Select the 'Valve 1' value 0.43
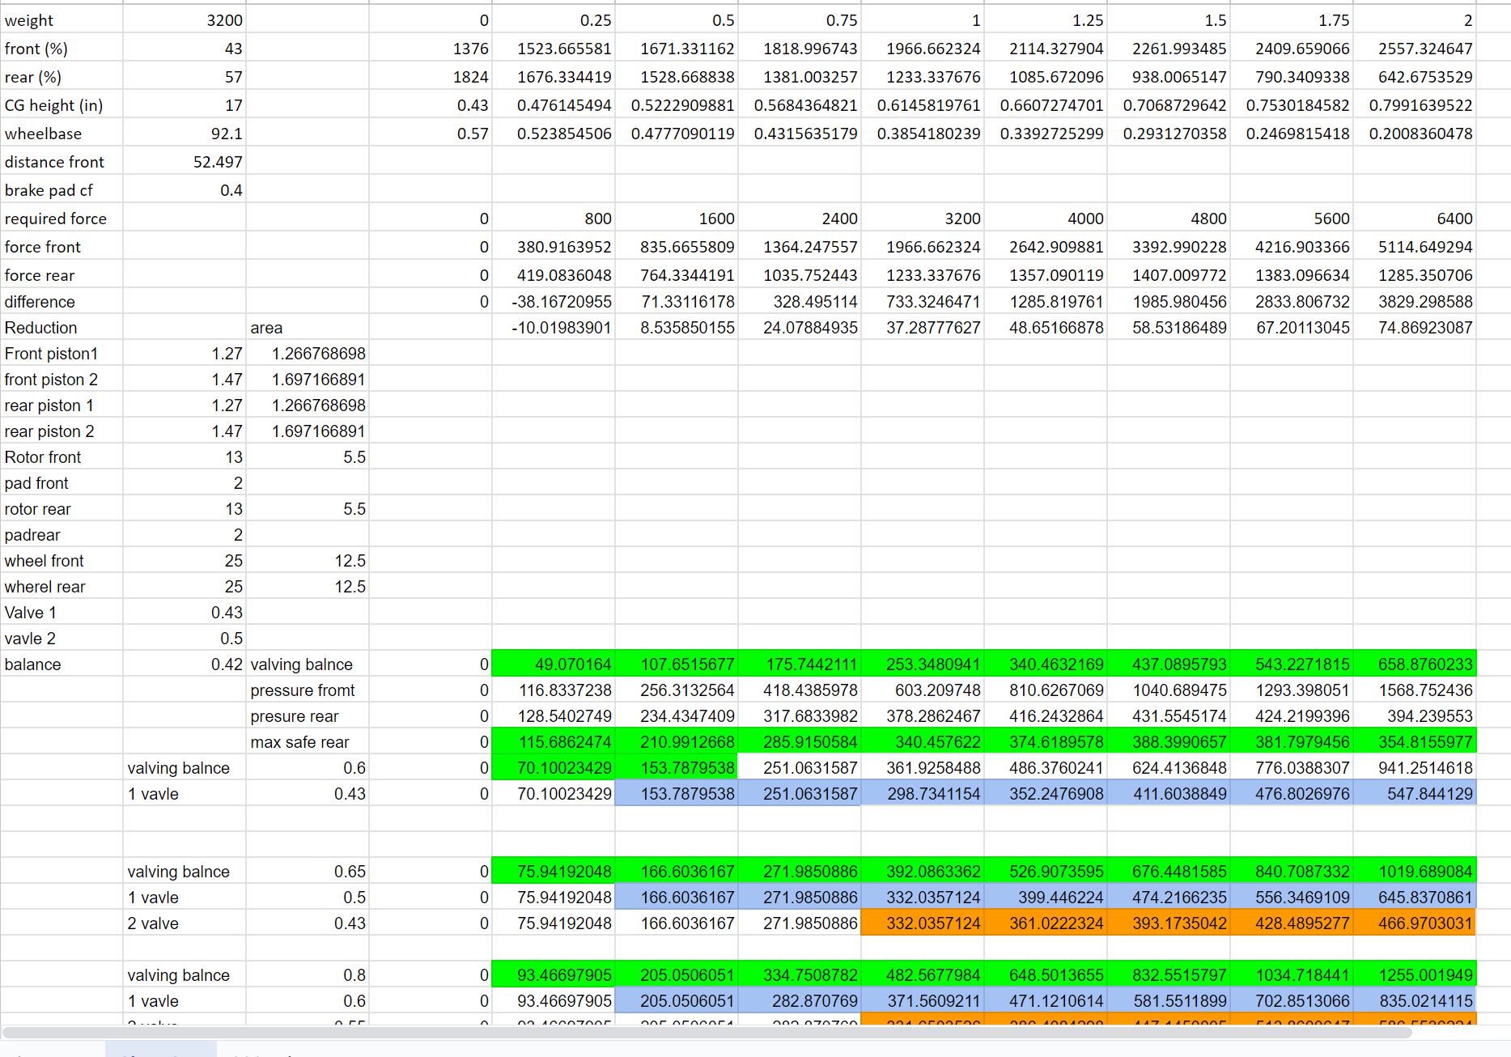 pos(185,613)
